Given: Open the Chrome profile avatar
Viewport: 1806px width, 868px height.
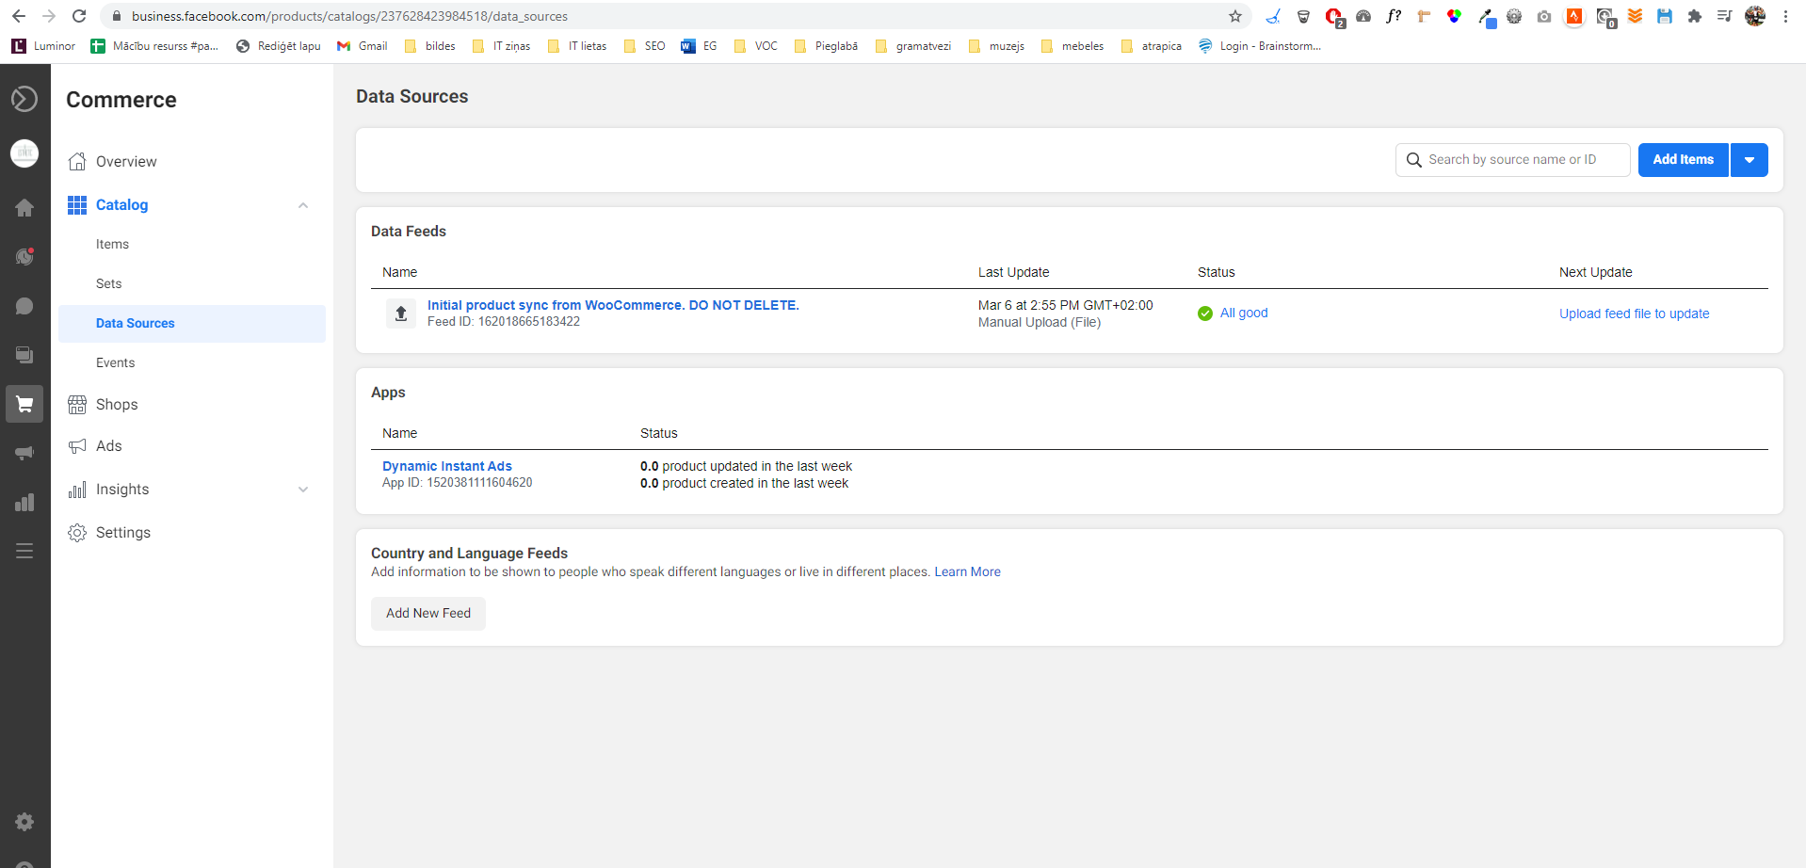Looking at the screenshot, I should [1755, 16].
